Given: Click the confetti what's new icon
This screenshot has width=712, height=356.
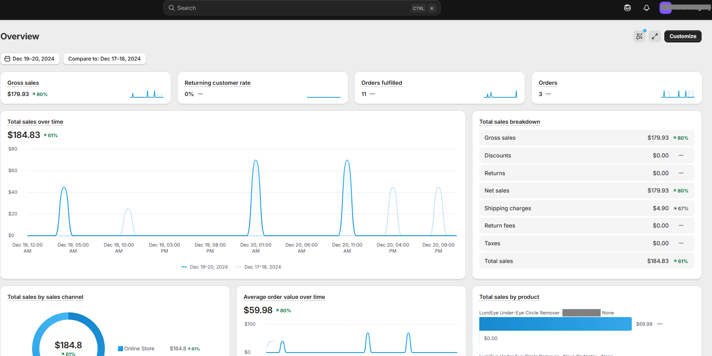Looking at the screenshot, I should point(639,36).
